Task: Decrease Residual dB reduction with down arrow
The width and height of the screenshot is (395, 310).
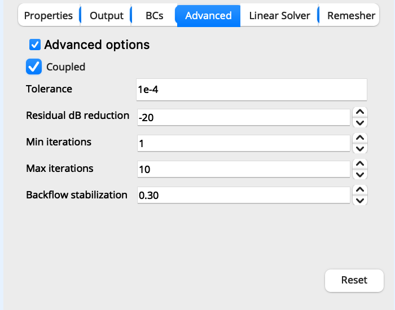Action: coord(360,122)
